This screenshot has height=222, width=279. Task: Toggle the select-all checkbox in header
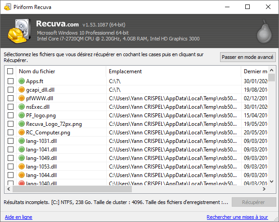(x=10, y=71)
